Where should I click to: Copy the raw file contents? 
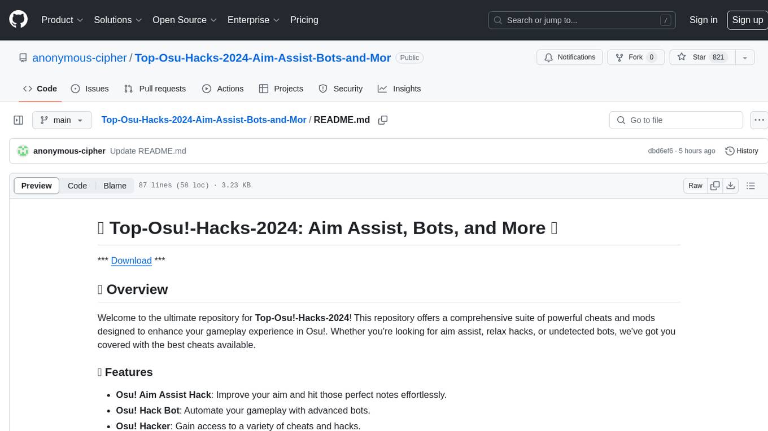pyautogui.click(x=715, y=186)
